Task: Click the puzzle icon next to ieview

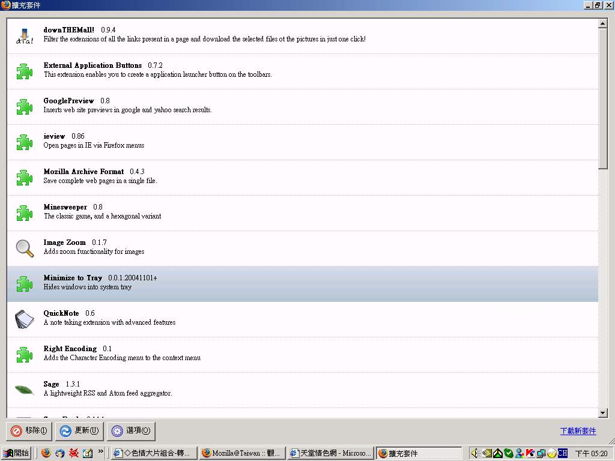Action: tap(24, 142)
